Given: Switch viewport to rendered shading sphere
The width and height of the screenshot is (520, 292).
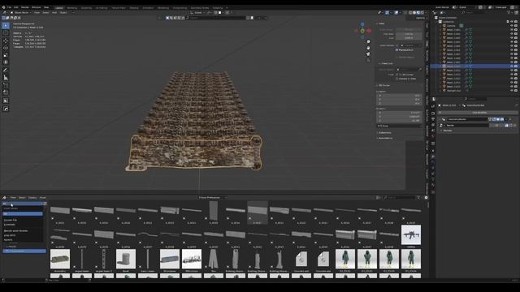Looking at the screenshot, I should (422, 13).
